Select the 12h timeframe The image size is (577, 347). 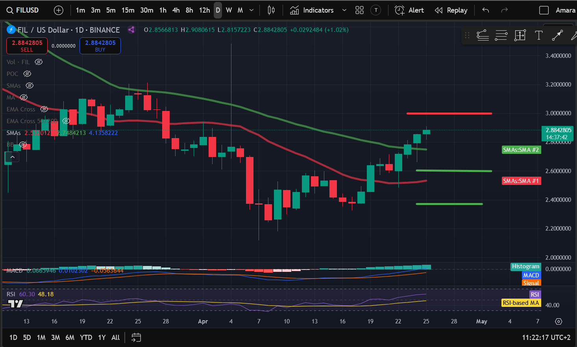pyautogui.click(x=204, y=10)
